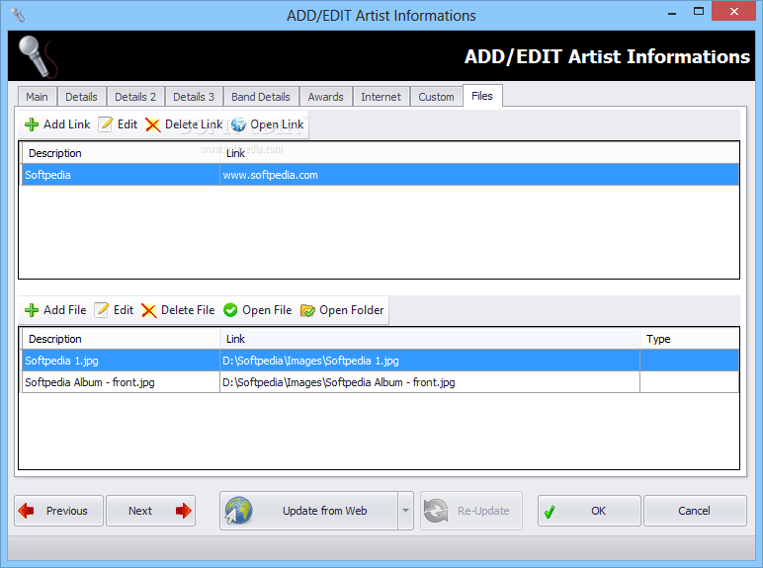Expand the Update from Web dropdown arrow

(405, 511)
